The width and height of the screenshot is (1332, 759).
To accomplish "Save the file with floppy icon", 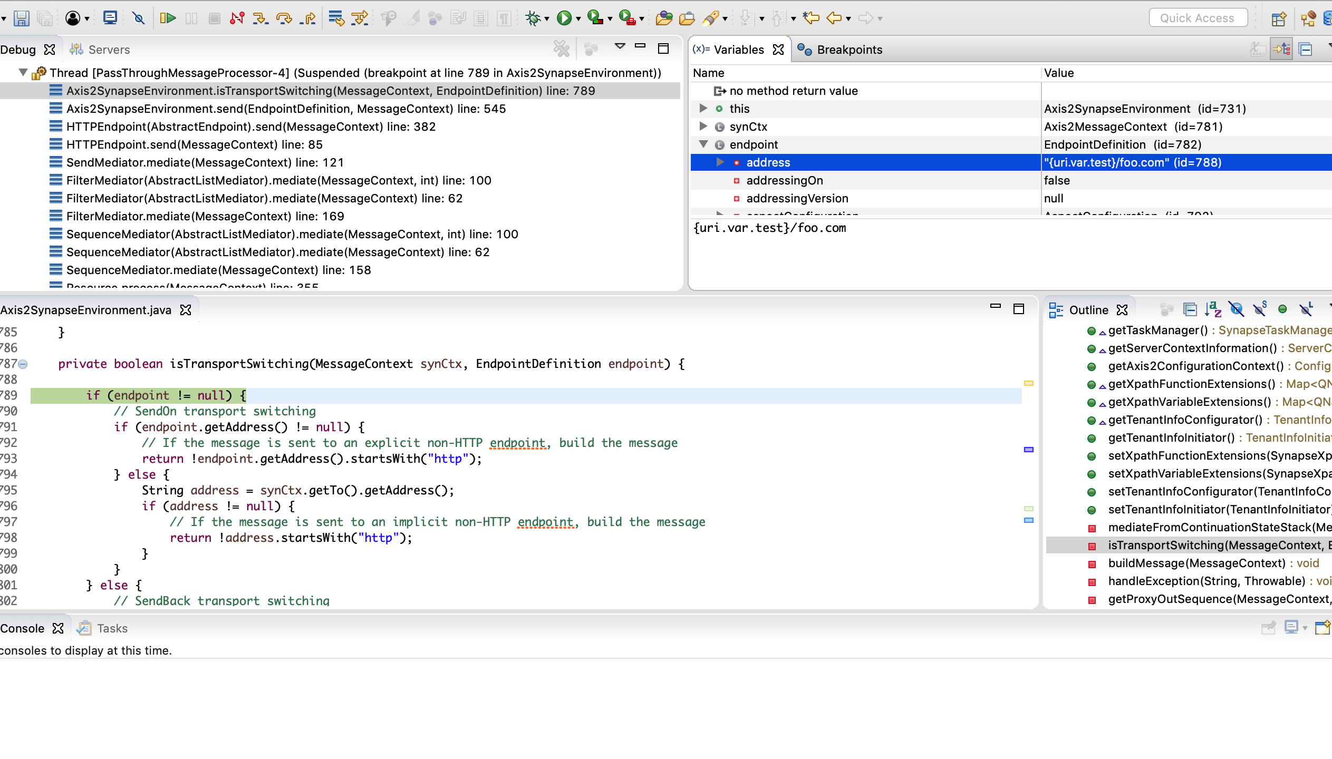I will click(x=21, y=18).
